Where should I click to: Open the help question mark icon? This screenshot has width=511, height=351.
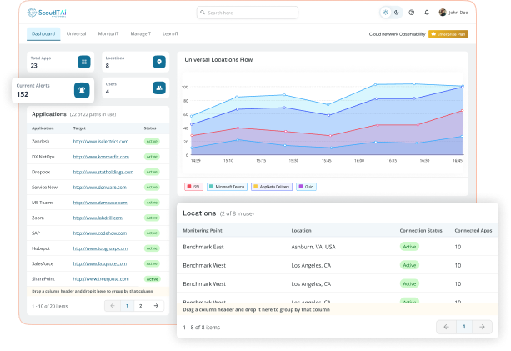[x=411, y=13]
